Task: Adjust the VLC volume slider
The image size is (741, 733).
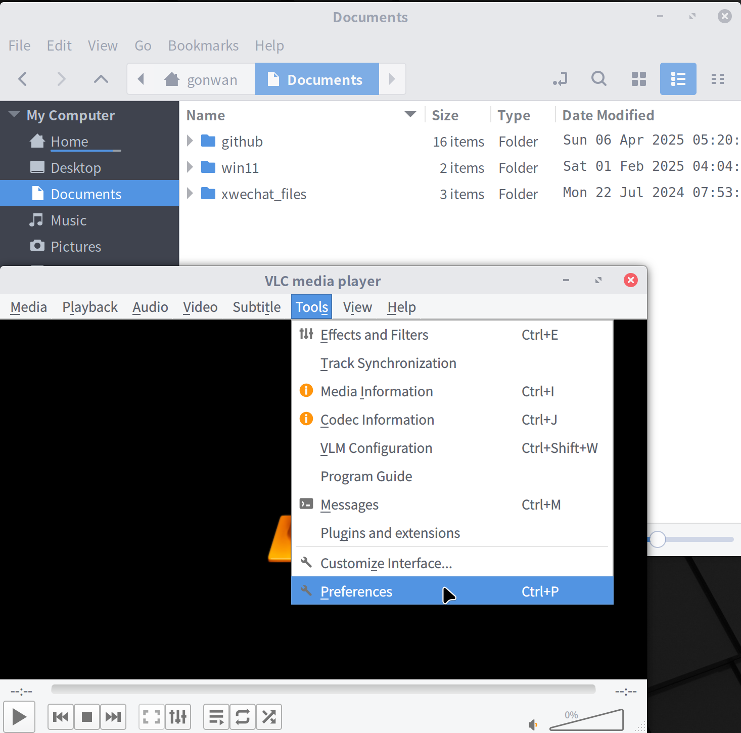Action: [x=586, y=720]
